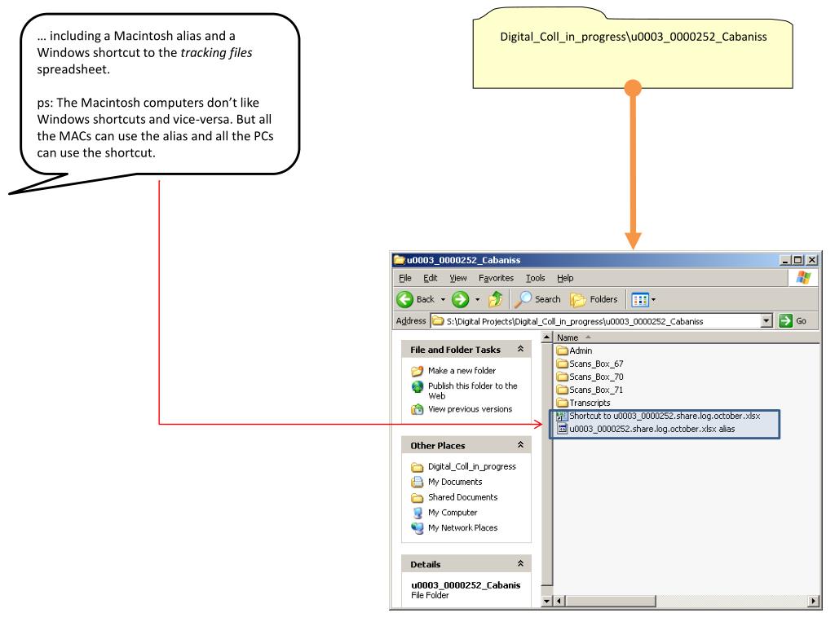Click the Shared Documents folder icon
This screenshot has width=835, height=626.
[417, 498]
